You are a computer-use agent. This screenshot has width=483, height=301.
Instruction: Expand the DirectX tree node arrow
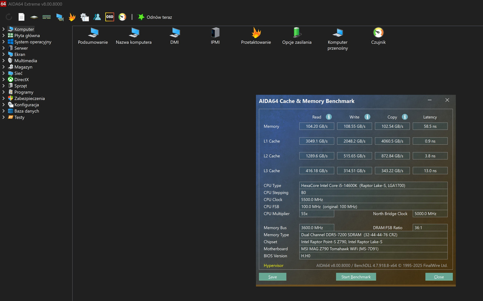click(3, 79)
